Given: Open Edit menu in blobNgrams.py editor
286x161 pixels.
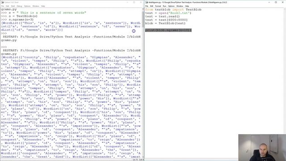Looking at the screenshot, I should (151, 6).
